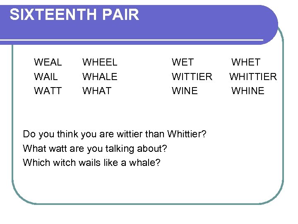Select the uppercase word WITTIER
This screenshot has width=298, height=224.
coord(192,77)
